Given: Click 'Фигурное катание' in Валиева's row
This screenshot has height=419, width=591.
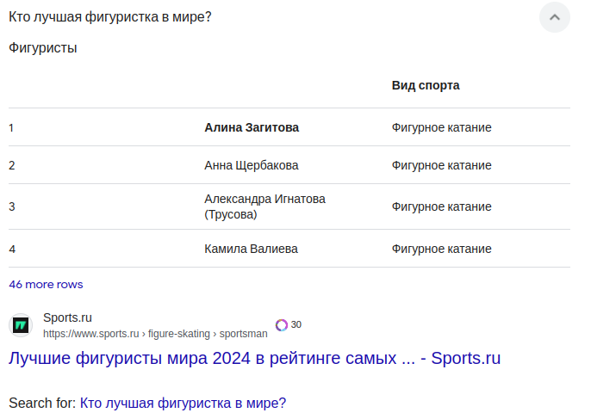Looking at the screenshot, I should [x=441, y=249].
